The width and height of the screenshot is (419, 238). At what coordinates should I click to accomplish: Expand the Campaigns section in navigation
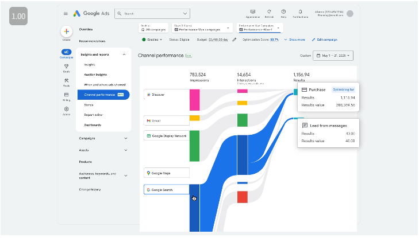(125, 138)
